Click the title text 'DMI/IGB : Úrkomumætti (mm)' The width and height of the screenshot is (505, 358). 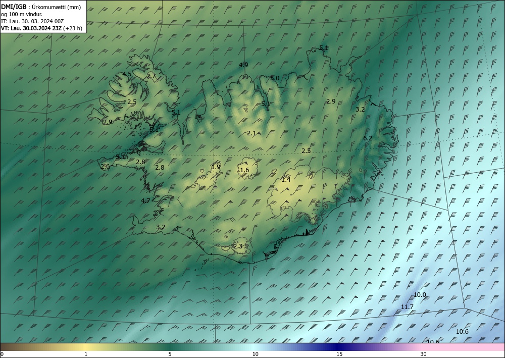click(x=41, y=7)
